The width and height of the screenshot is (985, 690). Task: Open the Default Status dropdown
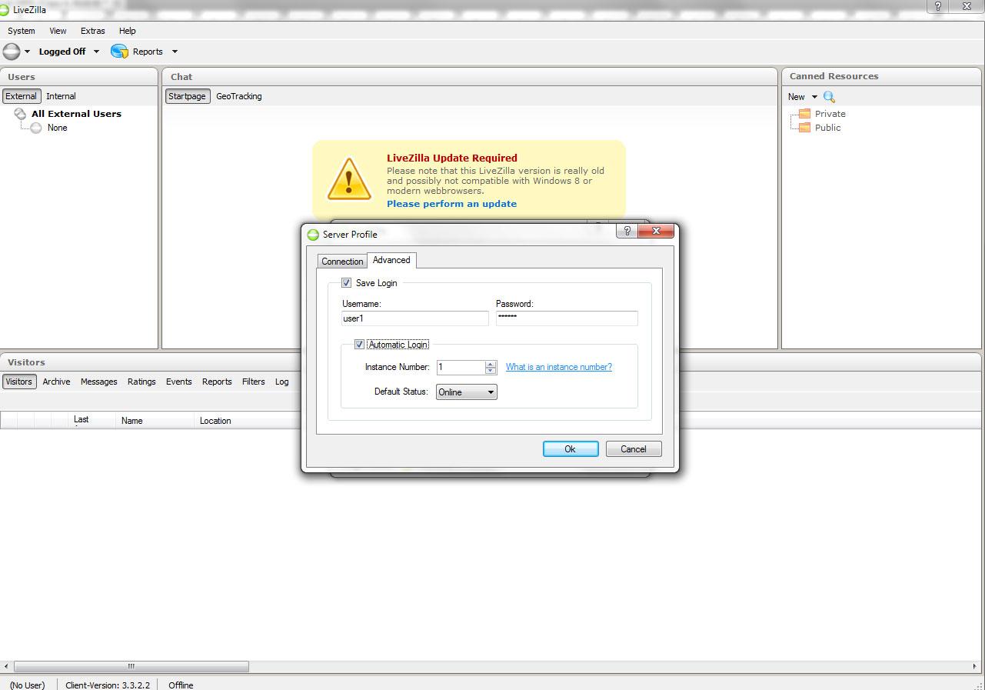pos(467,392)
